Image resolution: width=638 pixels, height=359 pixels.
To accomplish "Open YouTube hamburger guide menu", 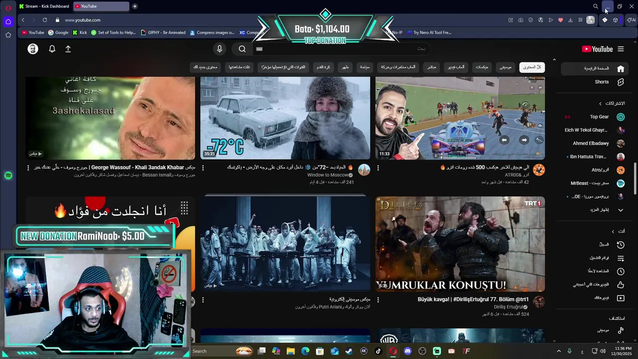I will pos(621,49).
